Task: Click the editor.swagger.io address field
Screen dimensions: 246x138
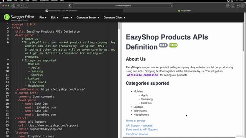Action: 123,6
